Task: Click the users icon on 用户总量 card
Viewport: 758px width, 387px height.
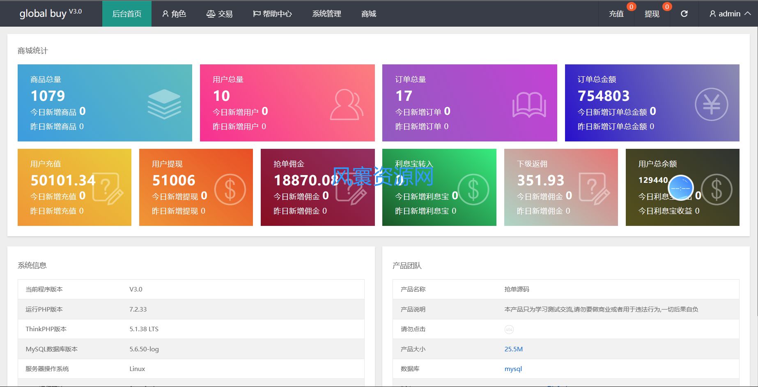Action: point(347,105)
